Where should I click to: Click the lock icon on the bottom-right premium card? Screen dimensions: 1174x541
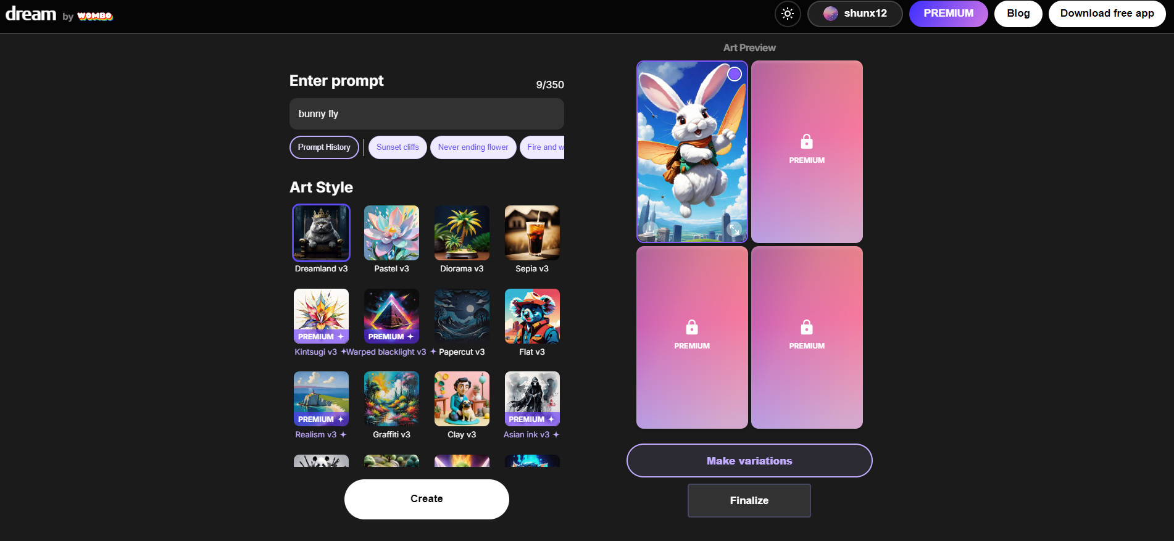click(x=806, y=327)
